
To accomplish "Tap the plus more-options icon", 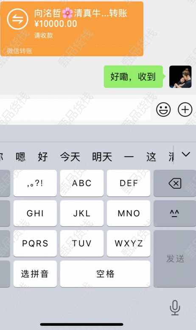I will point(185,110).
